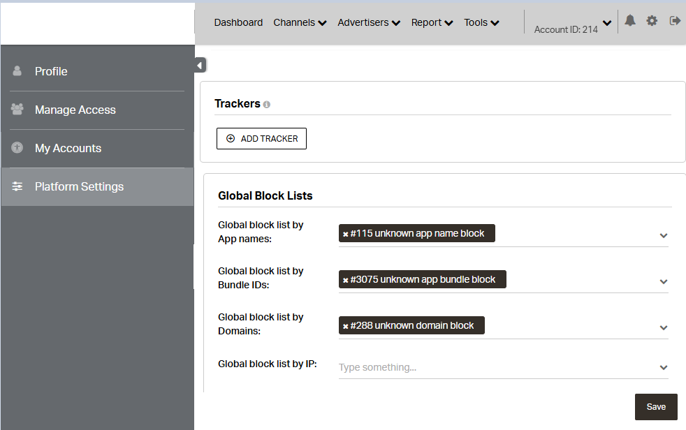Viewport: 686px width, 430px height.
Task: Remove the #288 unknown domain block tag
Action: [x=345, y=326]
